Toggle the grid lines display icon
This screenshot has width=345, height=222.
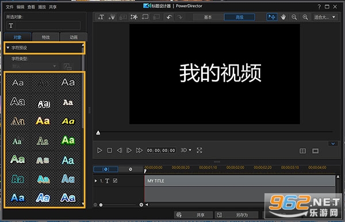click(x=303, y=151)
